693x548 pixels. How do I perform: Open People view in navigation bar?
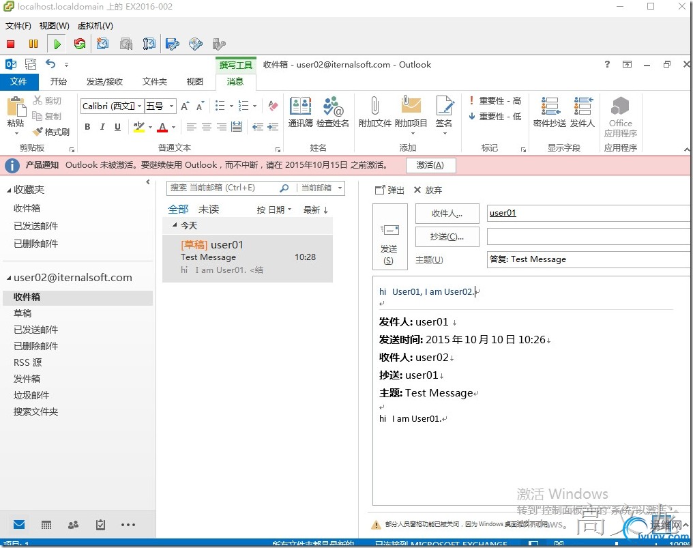click(x=74, y=525)
